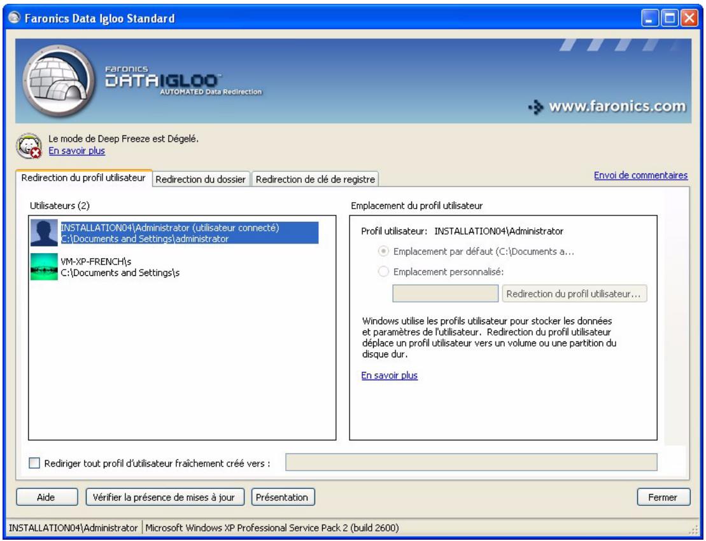Select the 'VM-XP-FRENCH\s' user row
Viewport: 706px width, 541px height.
point(174,266)
